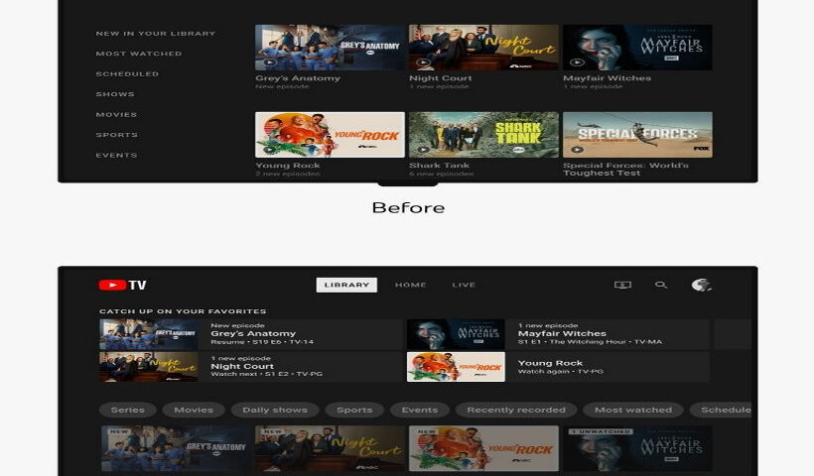The width and height of the screenshot is (814, 476).
Task: Open NEW Young Rock card in bottom row
Action: pos(483,448)
